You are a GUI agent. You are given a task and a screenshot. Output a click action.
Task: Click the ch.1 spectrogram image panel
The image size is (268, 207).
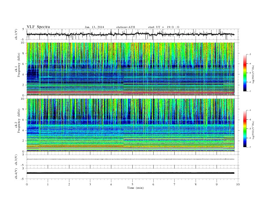(130, 69)
